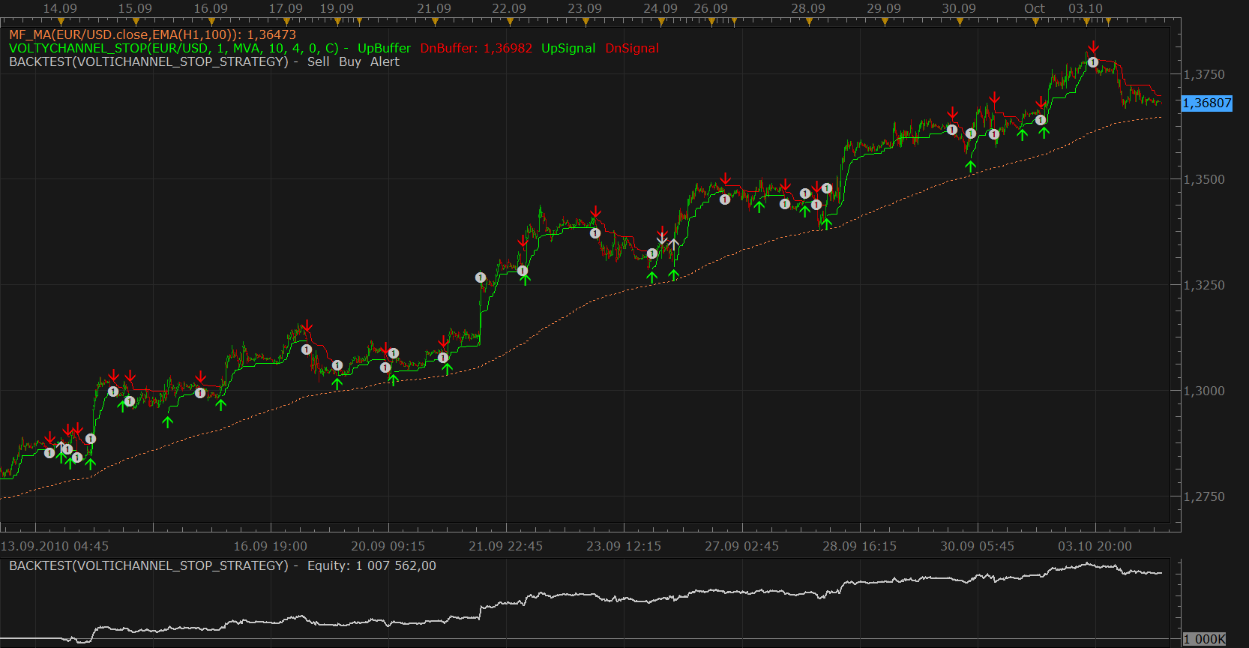
Task: Click the blue current price tag 1,36807
Action: pos(1207,103)
